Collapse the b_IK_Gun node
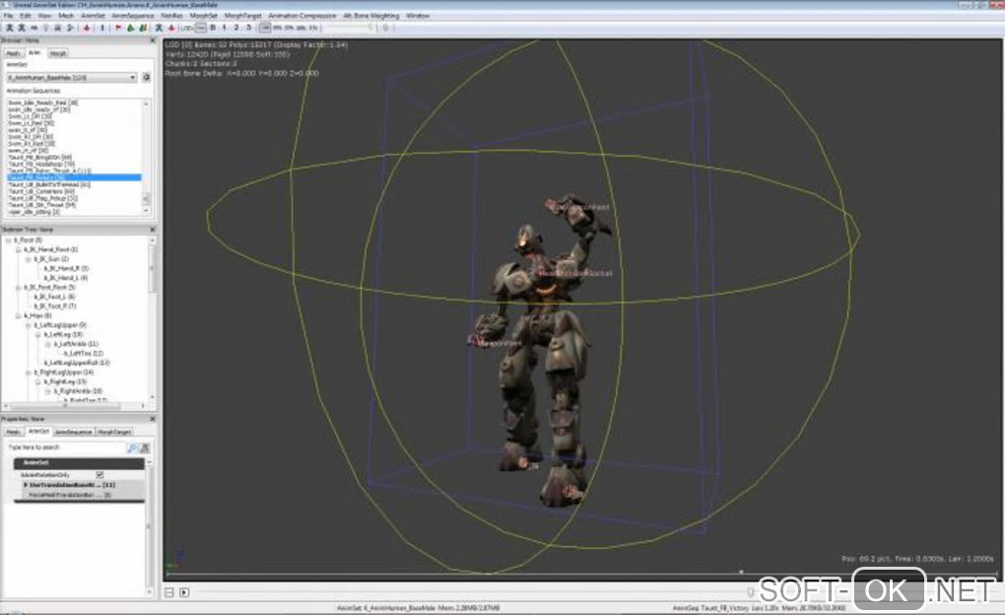Viewport: 1005px width, 615px height. [29, 258]
